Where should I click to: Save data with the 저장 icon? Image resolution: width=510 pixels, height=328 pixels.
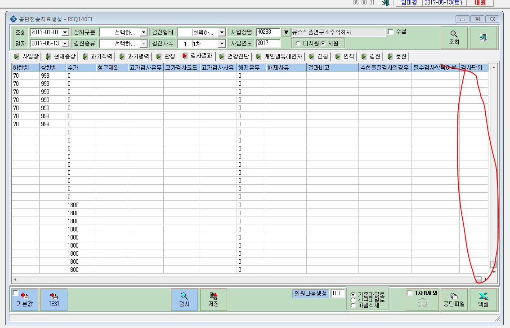coord(214,299)
